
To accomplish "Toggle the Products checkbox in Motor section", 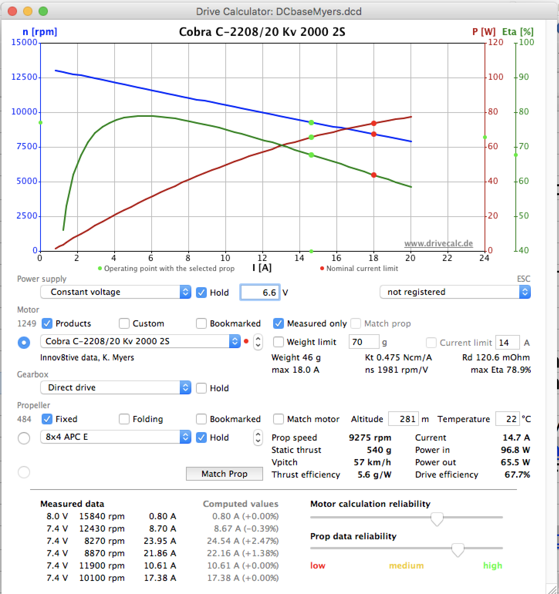I will (x=47, y=323).
